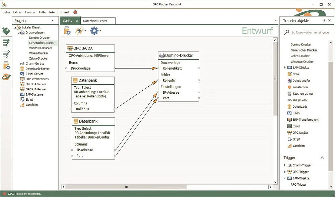
Task: Select the Excel transfer object icon
Action: tap(289, 126)
